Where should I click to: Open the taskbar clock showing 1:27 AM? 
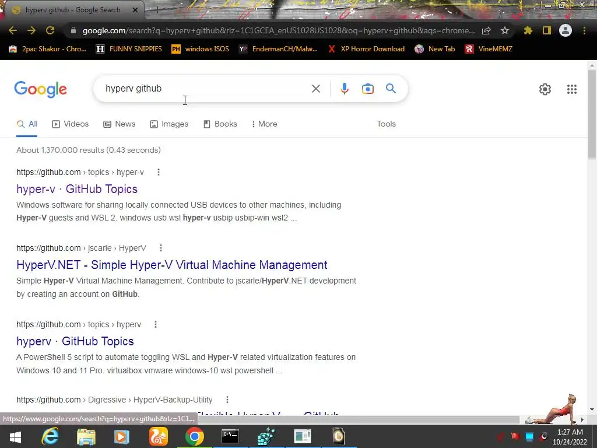[x=570, y=437]
